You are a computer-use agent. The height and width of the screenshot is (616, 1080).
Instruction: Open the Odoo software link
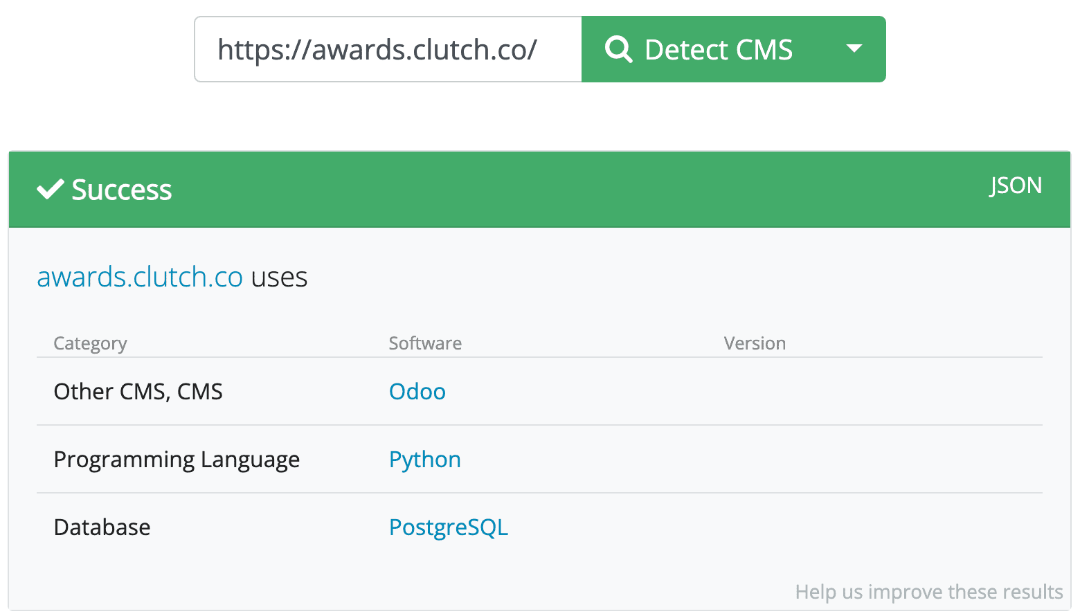(417, 392)
